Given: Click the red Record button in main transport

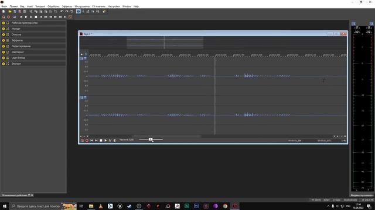Looking at the screenshot, I should point(8,17).
